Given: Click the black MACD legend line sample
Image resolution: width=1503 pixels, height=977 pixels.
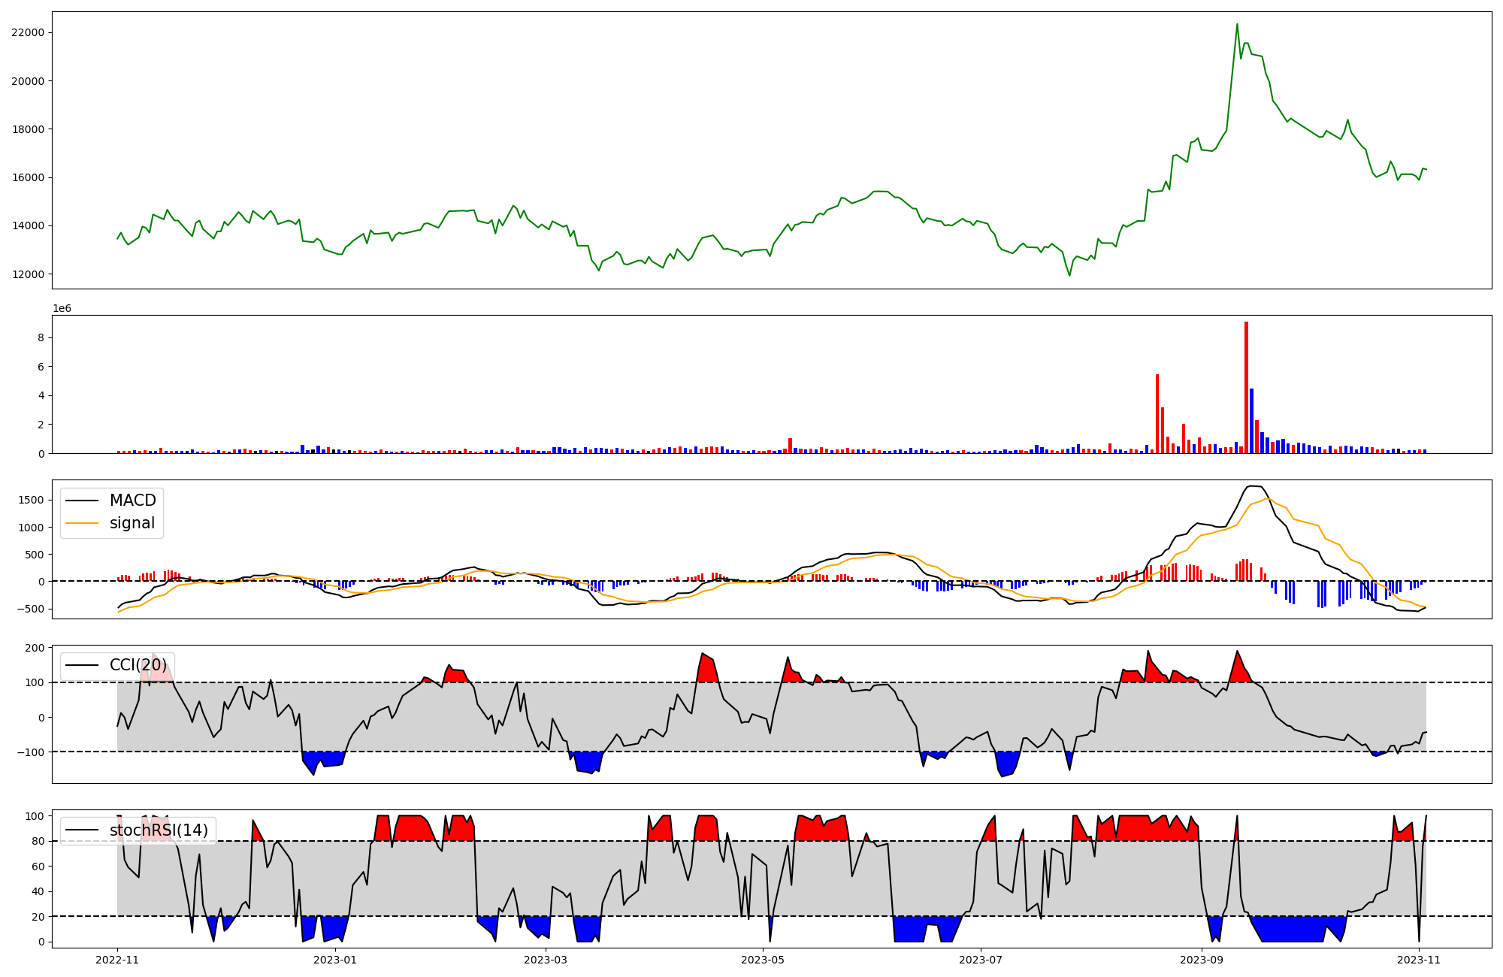Looking at the screenshot, I should point(82,501).
